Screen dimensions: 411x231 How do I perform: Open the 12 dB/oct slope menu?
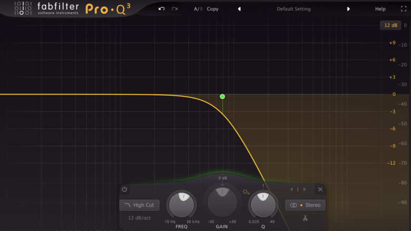(139, 218)
